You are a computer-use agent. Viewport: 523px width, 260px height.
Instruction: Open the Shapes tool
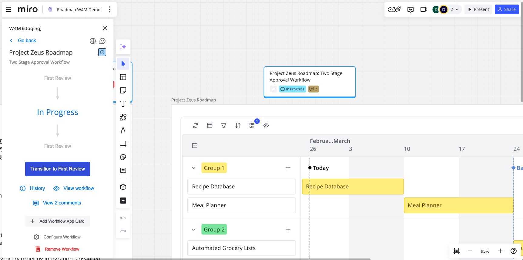[x=123, y=117]
